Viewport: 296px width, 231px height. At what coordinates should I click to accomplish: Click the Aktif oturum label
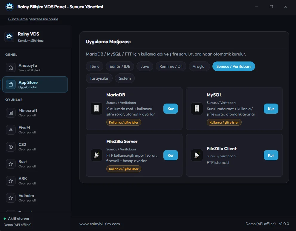(19, 218)
